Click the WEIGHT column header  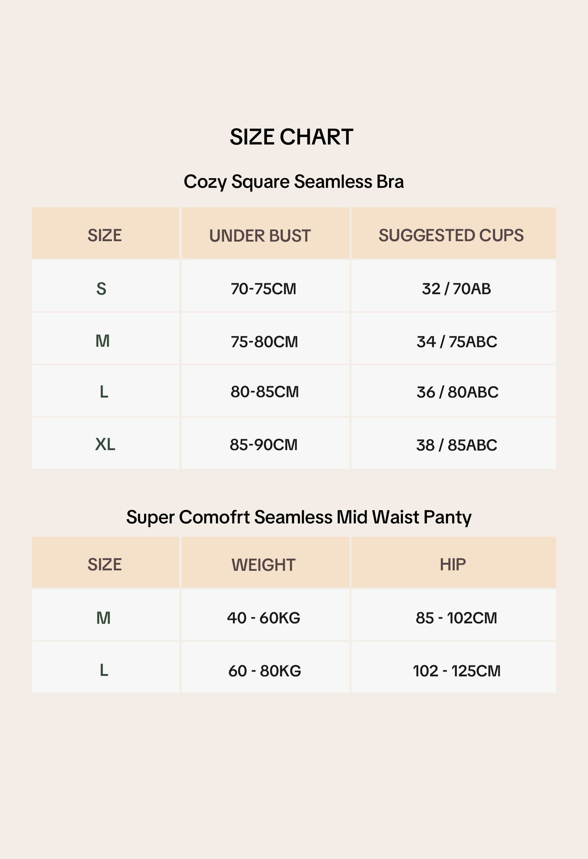tap(263, 565)
